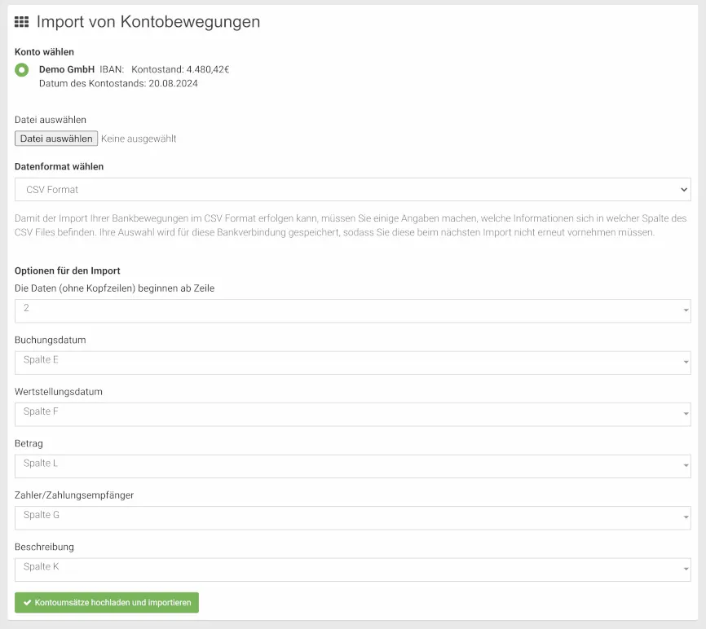Image resolution: width=706 pixels, height=629 pixels.
Task: Select the Demo GmbH account radio button
Action: [22, 70]
